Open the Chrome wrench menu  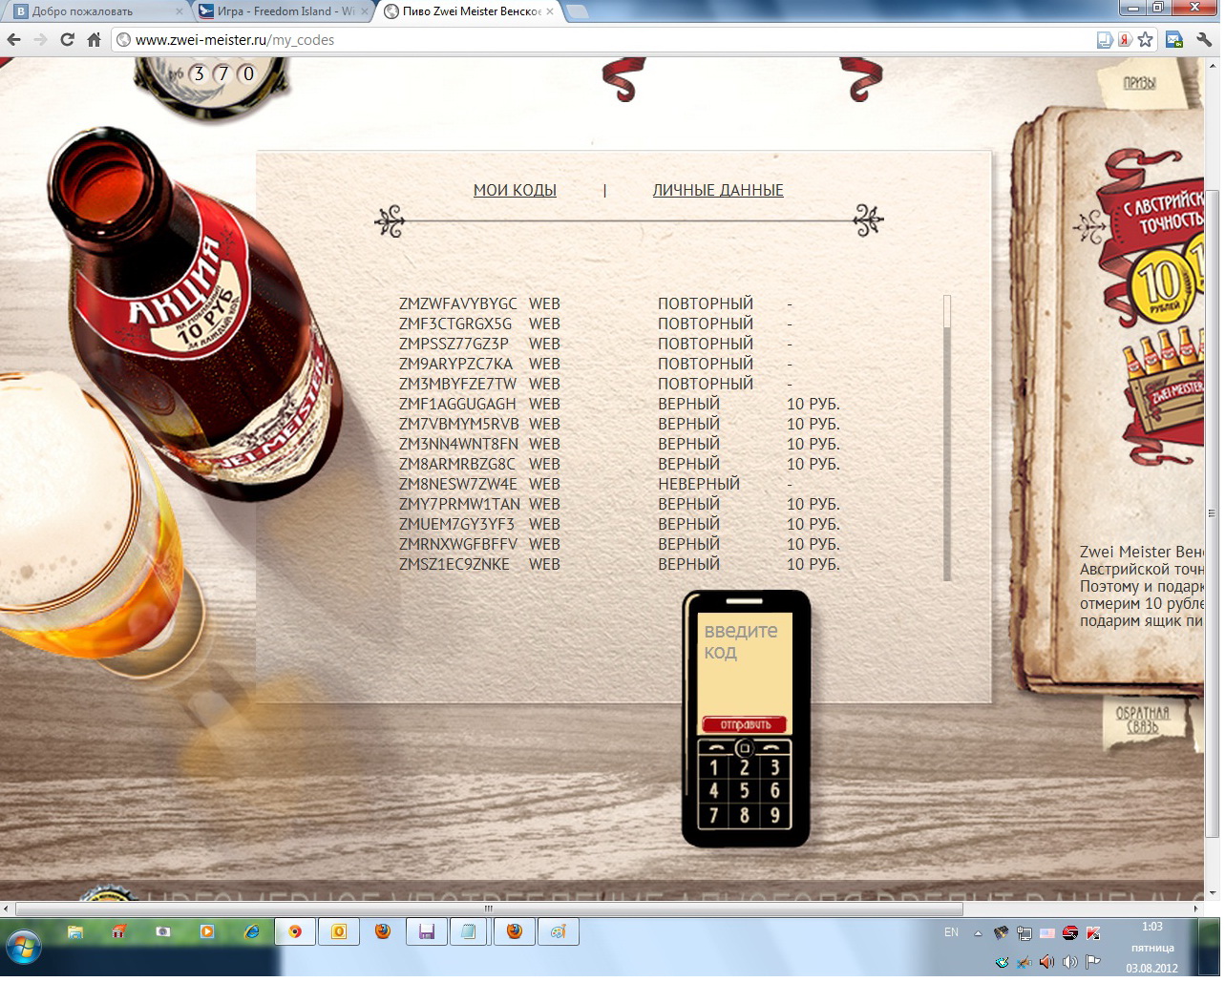tap(1204, 40)
